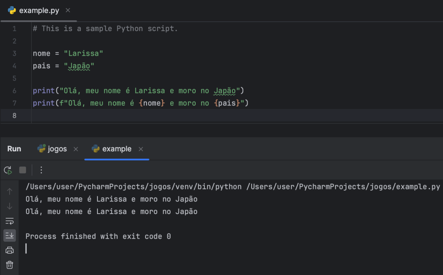Click the Rerun 'example' icon
This screenshot has height=275, width=443.
click(x=8, y=170)
